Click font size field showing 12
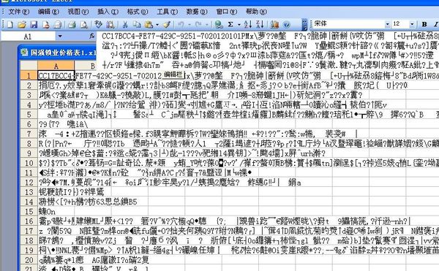The image size is (439, 271). 400,24
